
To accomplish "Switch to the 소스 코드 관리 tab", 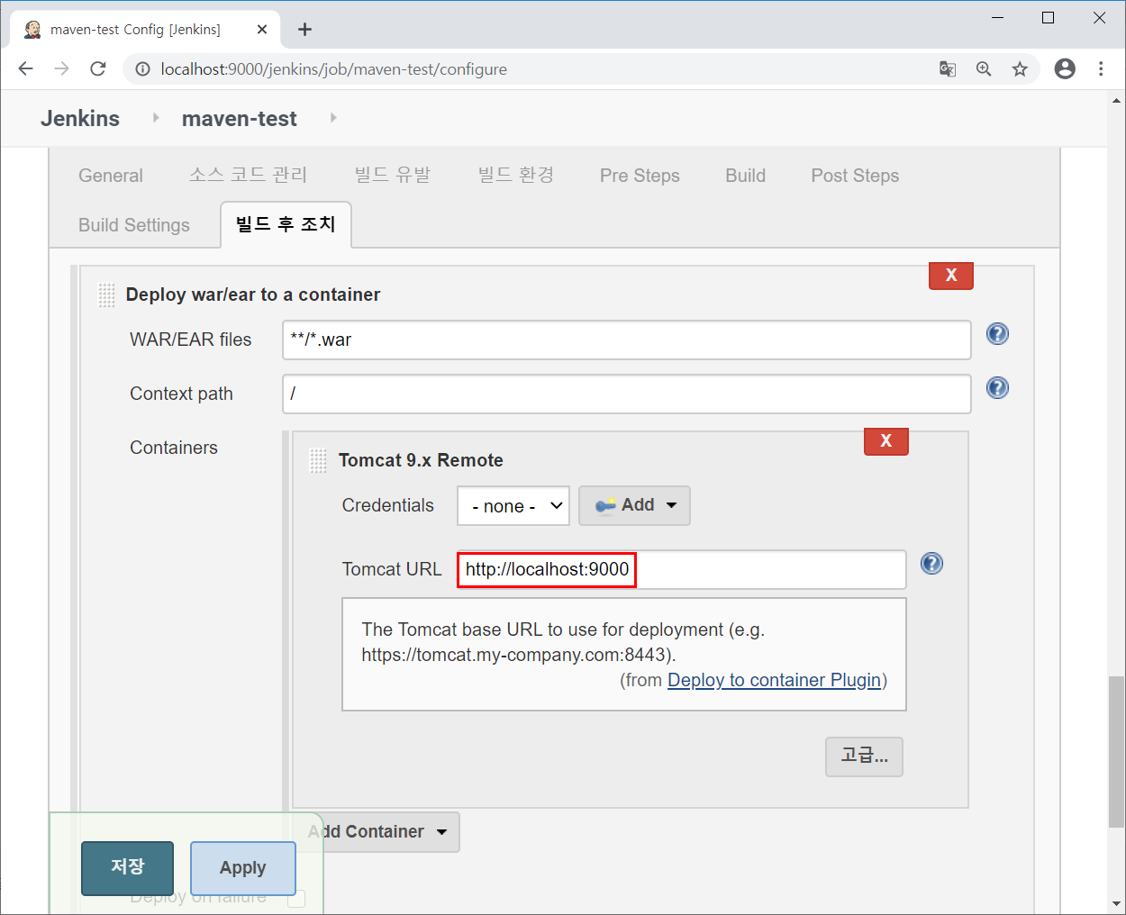I will [x=248, y=175].
